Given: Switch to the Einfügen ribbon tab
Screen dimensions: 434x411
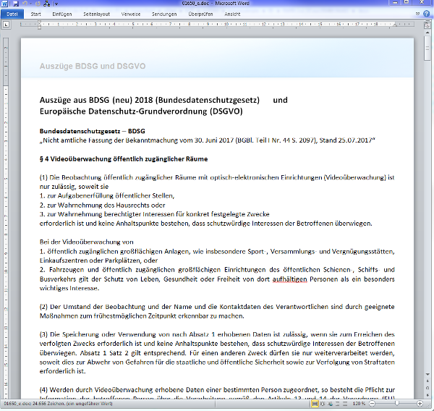Looking at the screenshot, I should 62,13.
